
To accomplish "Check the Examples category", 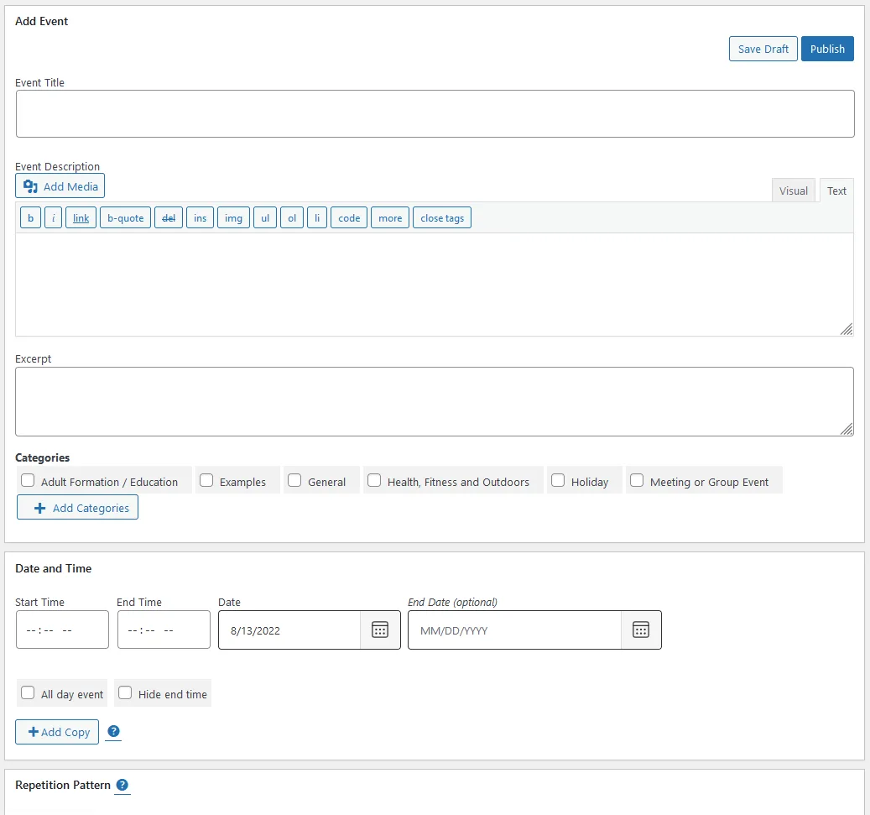I will (206, 480).
